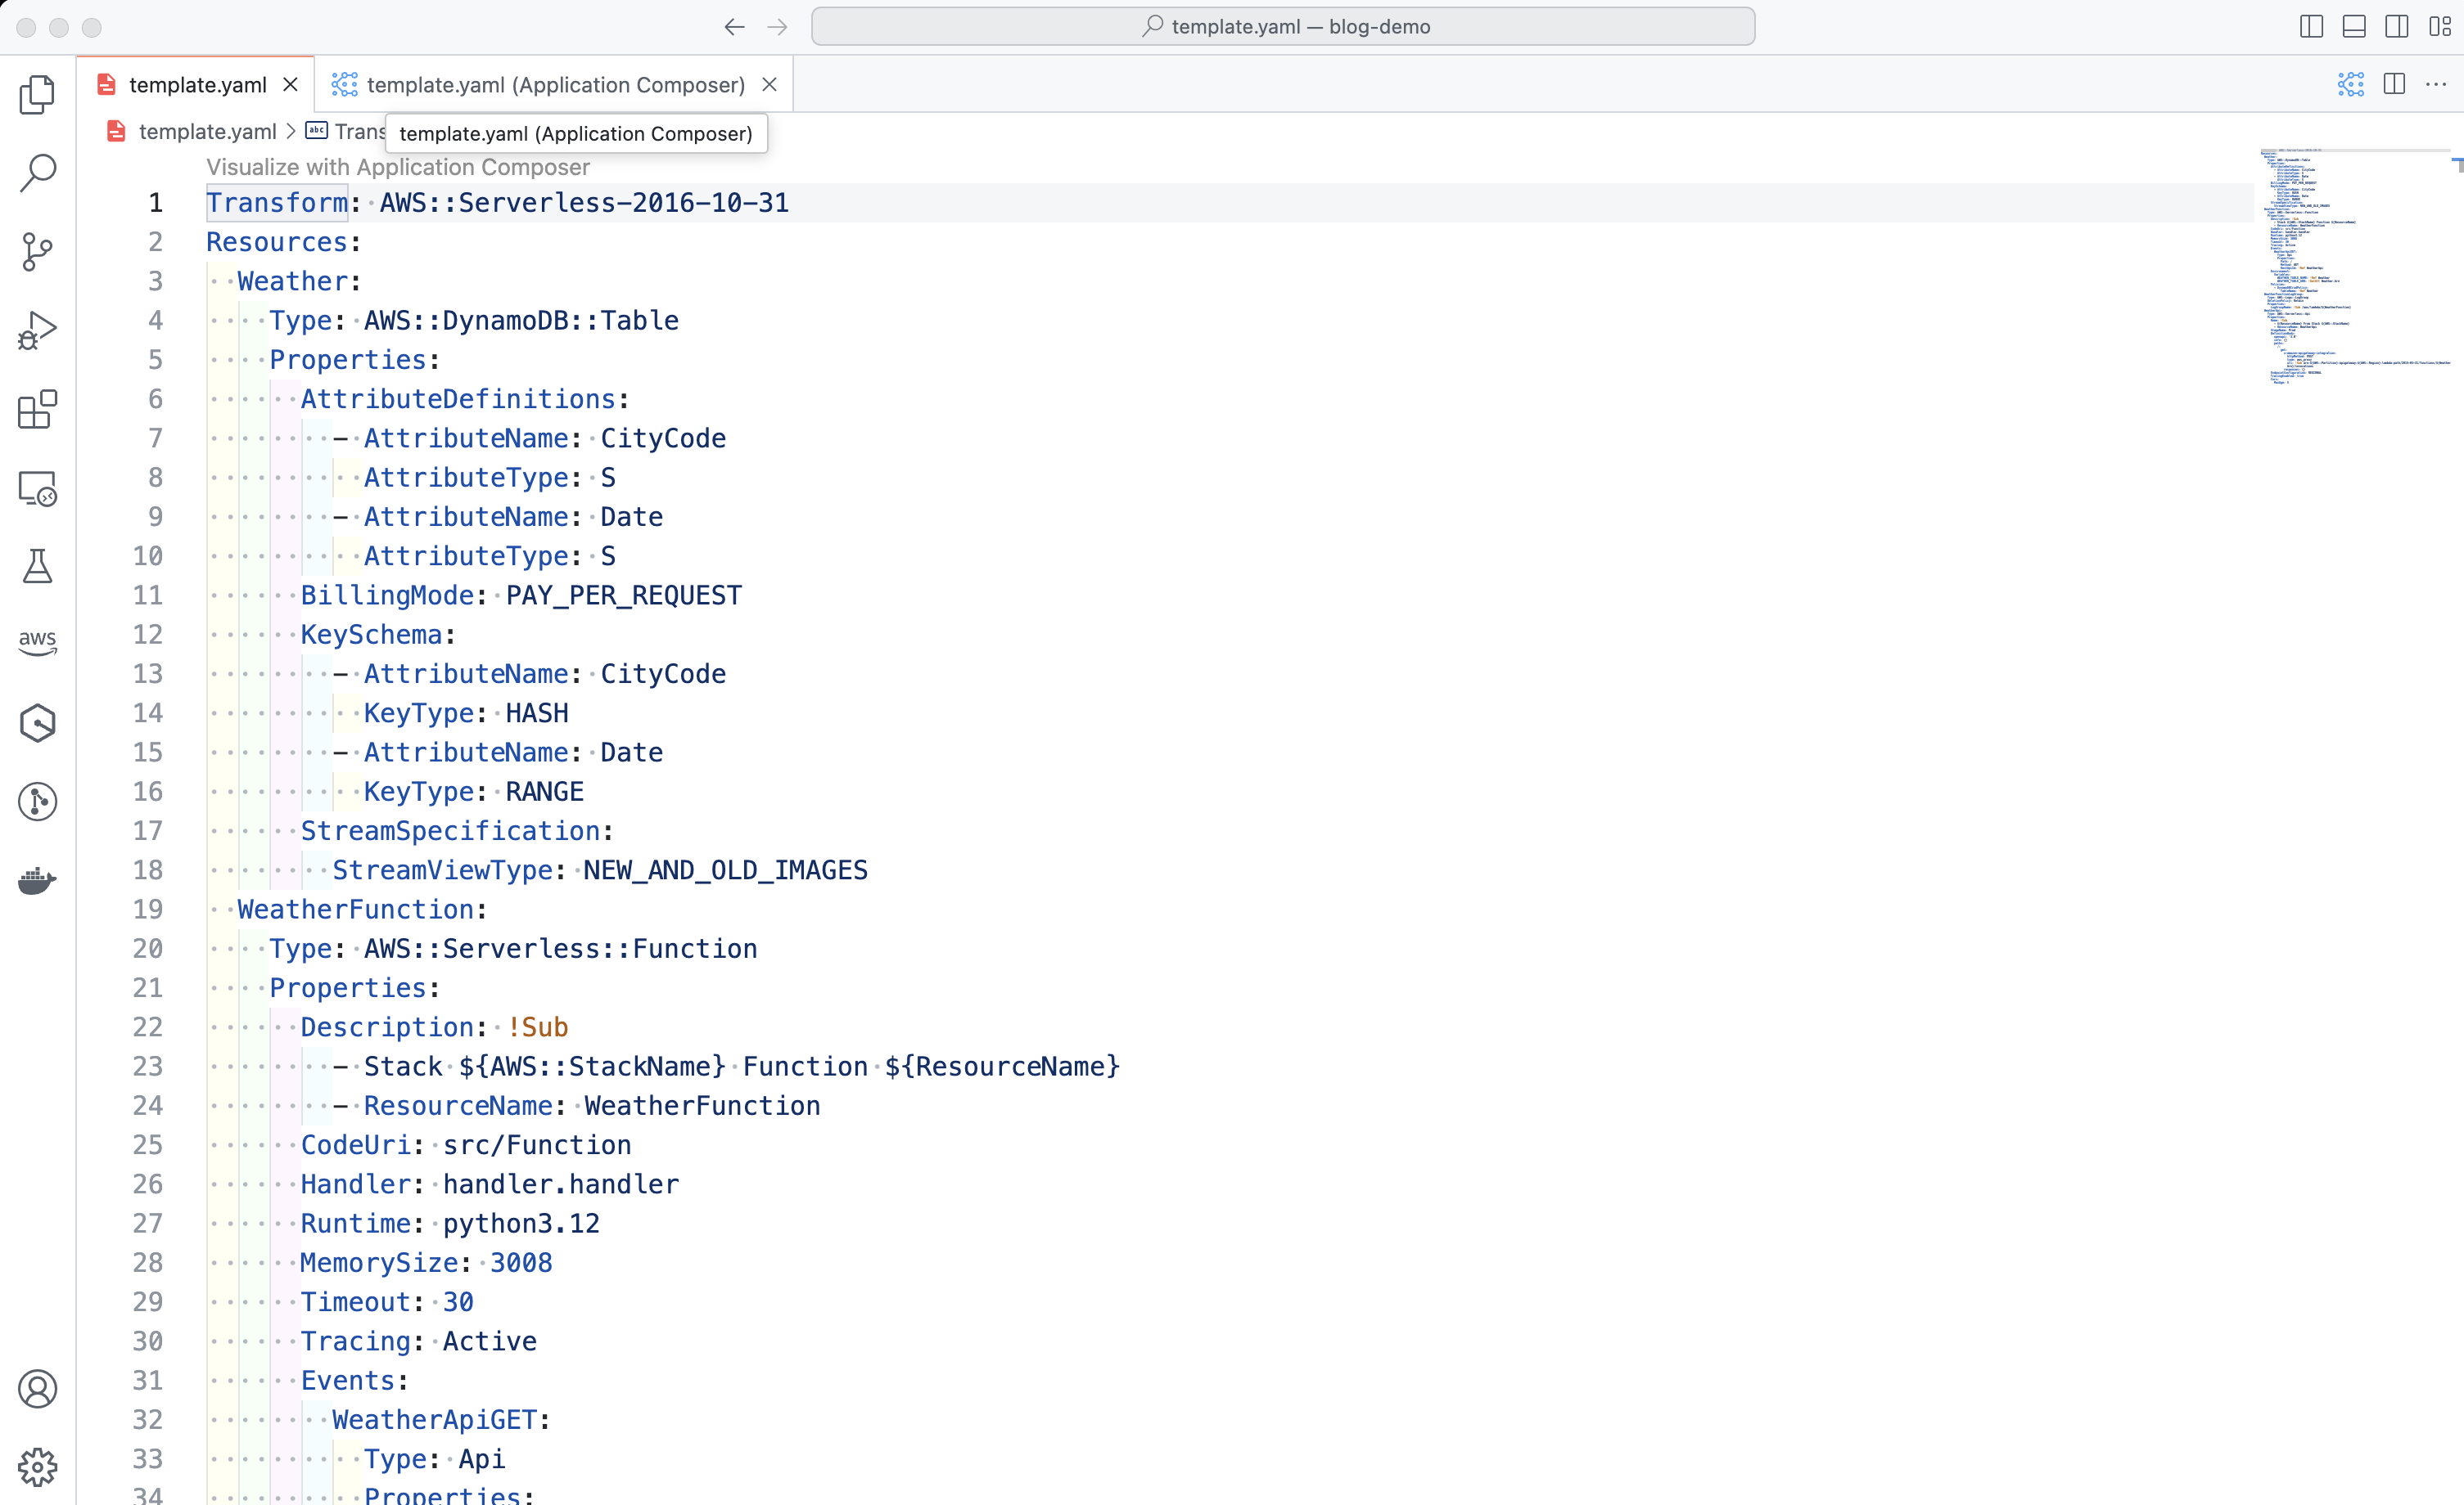2464x1505 pixels.
Task: Toggle the secondary side bar layout icon
Action: 2397,27
